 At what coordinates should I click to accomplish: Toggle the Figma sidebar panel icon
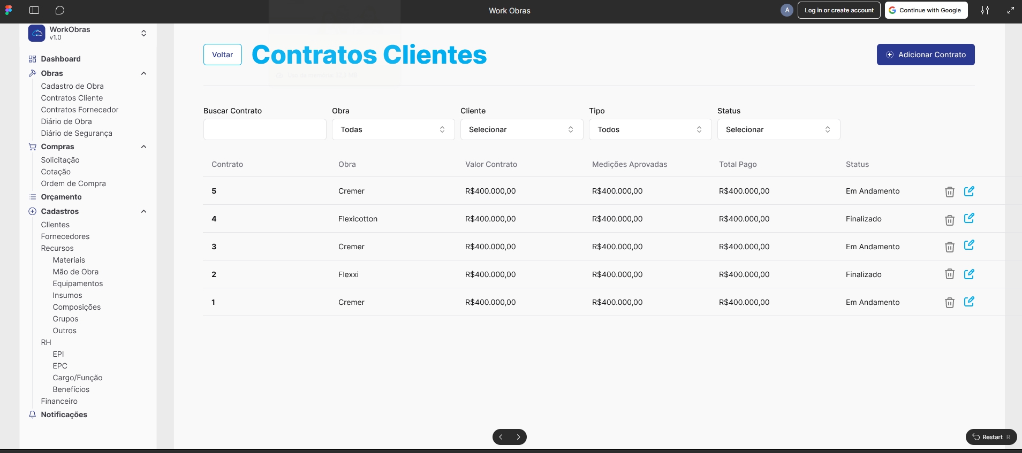tap(34, 10)
